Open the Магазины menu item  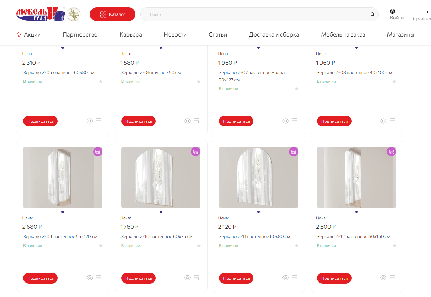[400, 34]
